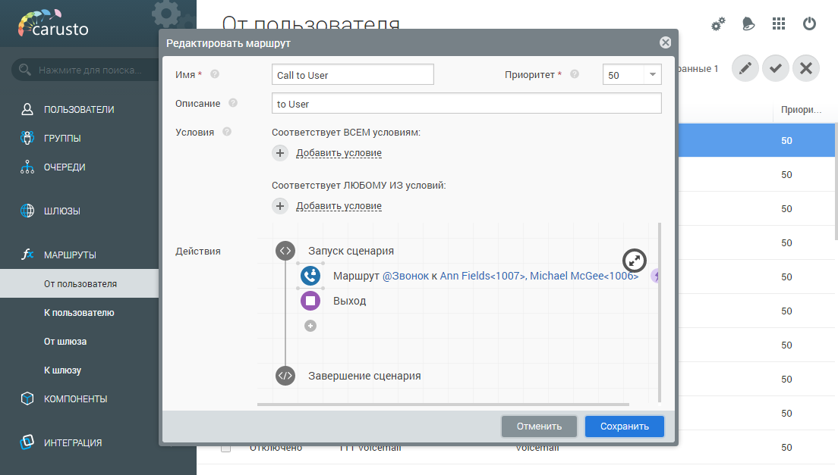Click the Выход action label

(x=349, y=301)
